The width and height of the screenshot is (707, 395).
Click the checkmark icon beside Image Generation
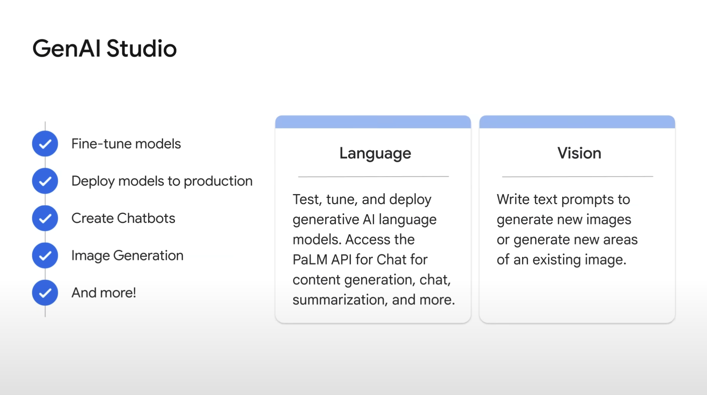(x=45, y=256)
